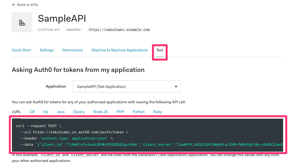291x166 pixels.
Task: Click the Asking Auth0 for tokens heading
Action: click(78, 70)
